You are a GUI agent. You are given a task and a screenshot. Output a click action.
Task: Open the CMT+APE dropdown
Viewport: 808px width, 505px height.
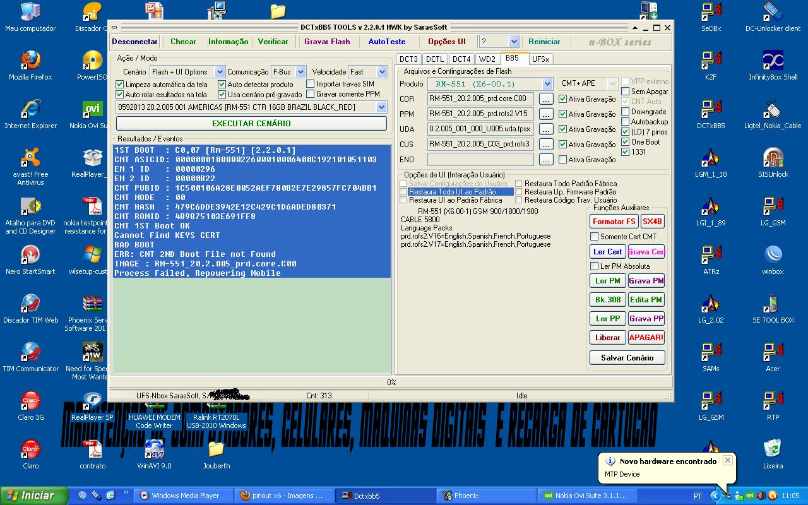click(612, 84)
